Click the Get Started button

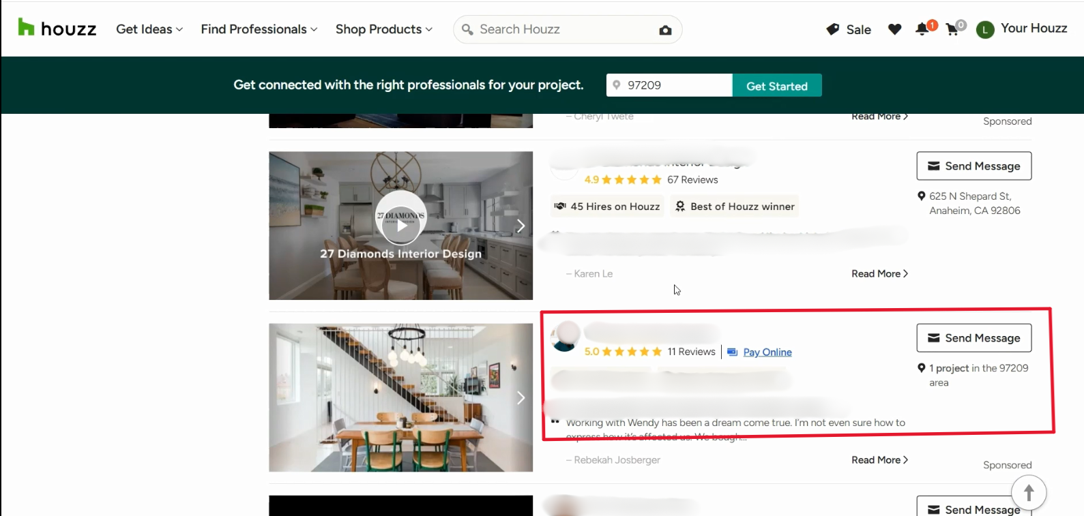tap(777, 86)
